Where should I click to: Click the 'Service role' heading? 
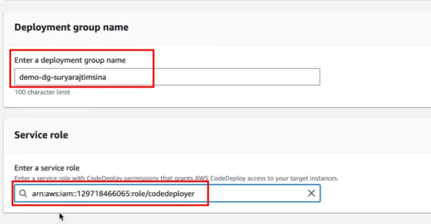pos(42,135)
